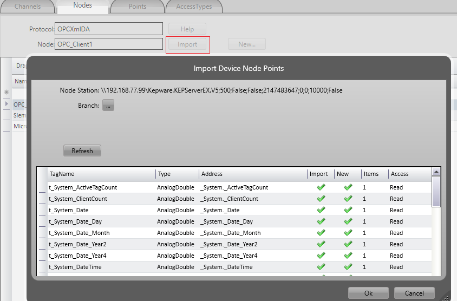
Task: Open the Branch browse ellipsis button
Action: pos(108,106)
